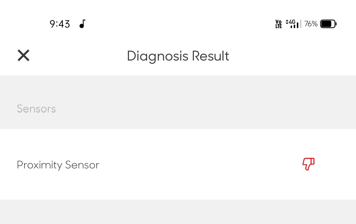Open the Proximity Sensor result row
The width and height of the screenshot is (356, 224).
pyautogui.click(x=178, y=164)
